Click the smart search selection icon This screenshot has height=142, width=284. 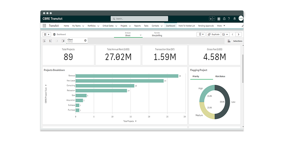(x=44, y=41)
